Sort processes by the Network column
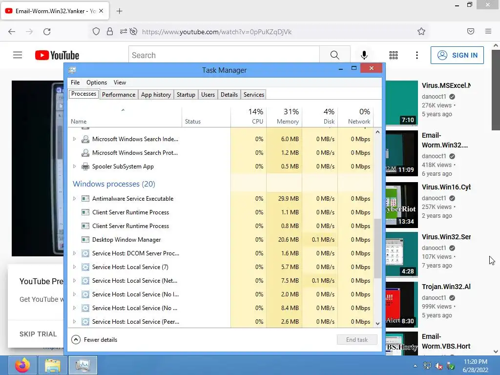The image size is (500, 375). [x=356, y=116]
